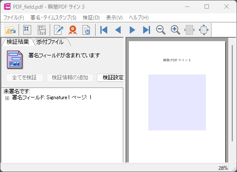237x172 pixels.
Task: Click the sign document pen icon
Action: pos(59,30)
